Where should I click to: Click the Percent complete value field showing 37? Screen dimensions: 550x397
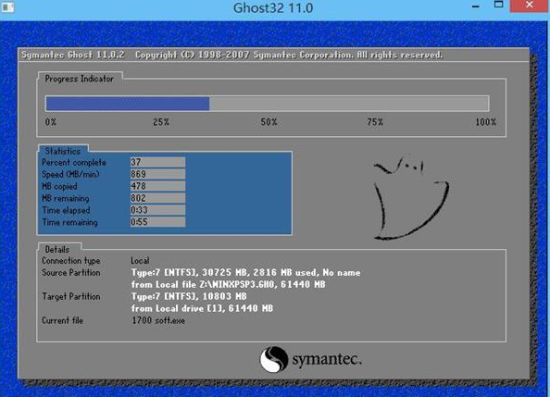157,162
